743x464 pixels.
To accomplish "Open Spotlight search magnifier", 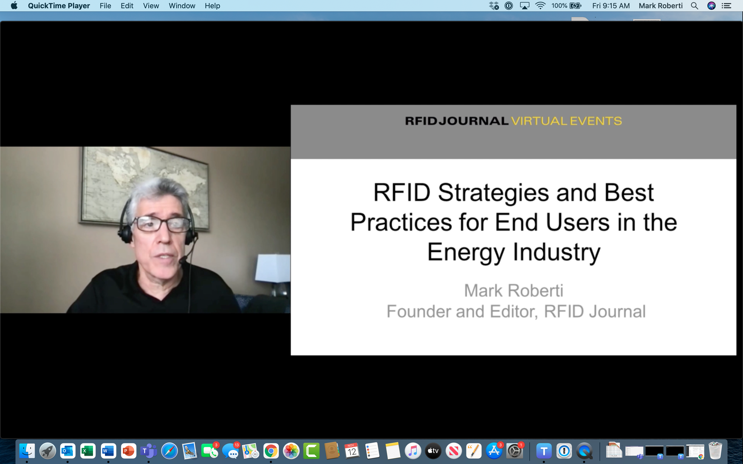I will (x=694, y=5).
